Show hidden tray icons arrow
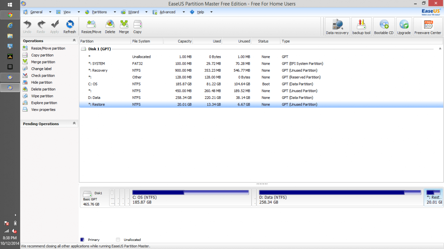The image size is (444, 249). tap(15, 215)
